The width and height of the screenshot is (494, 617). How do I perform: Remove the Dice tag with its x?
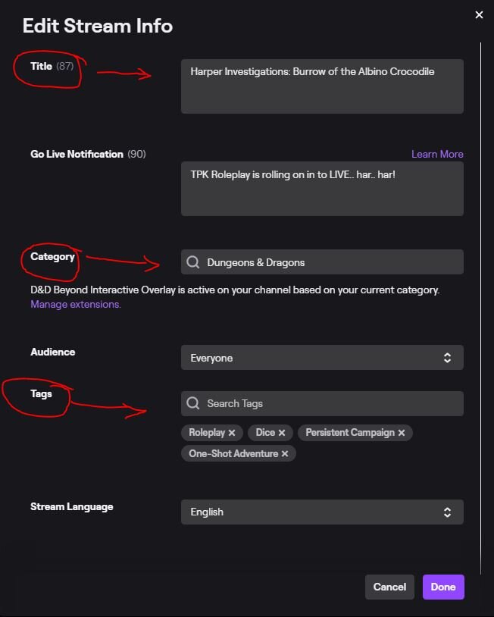[x=282, y=433]
